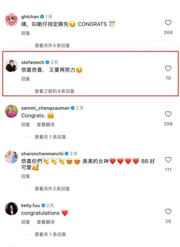
Task: Open ghlchan's cartoon profile avatar
Action: 11,20
